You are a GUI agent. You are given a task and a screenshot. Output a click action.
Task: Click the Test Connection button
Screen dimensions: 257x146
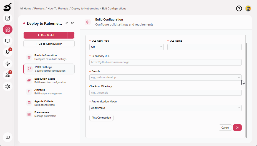102,118
